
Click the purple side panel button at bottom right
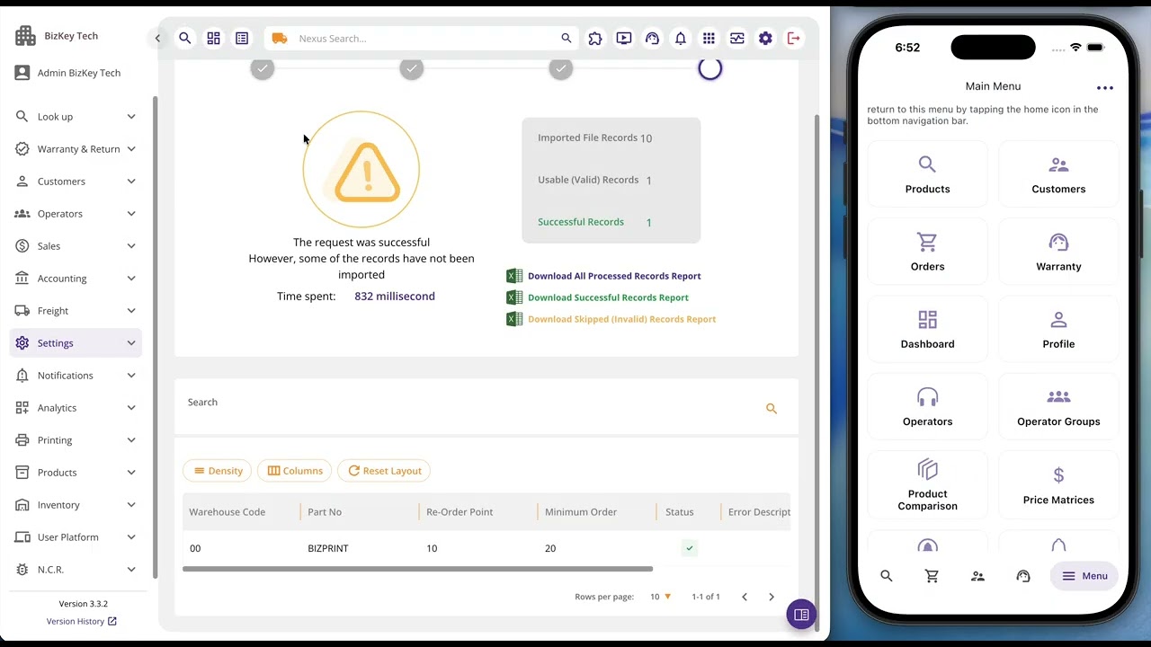(x=801, y=615)
